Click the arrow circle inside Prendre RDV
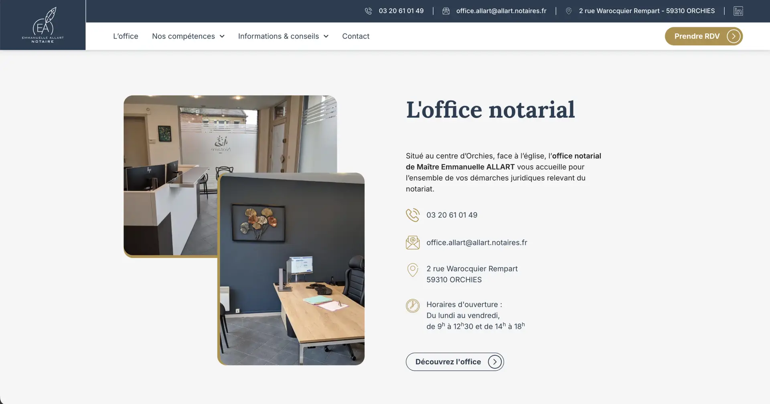The image size is (770, 404). click(x=734, y=36)
